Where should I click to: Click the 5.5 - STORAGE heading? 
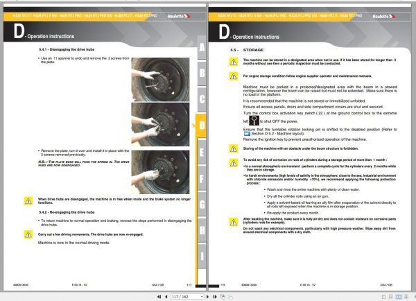(247, 50)
